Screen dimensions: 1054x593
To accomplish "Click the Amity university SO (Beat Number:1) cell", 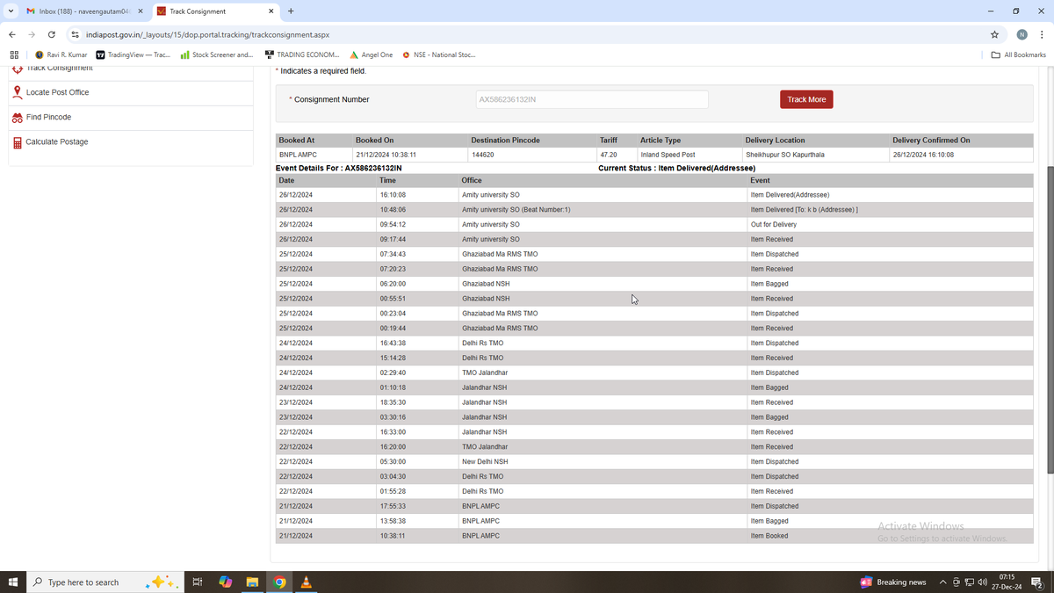I will pos(602,210).
